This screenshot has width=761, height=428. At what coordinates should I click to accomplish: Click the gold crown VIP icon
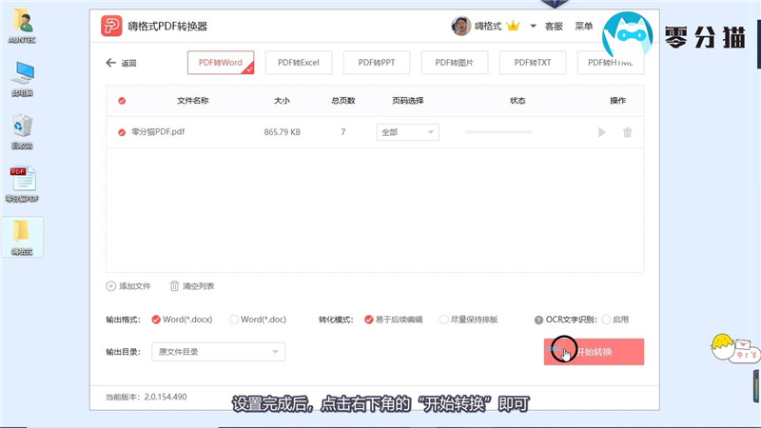513,26
